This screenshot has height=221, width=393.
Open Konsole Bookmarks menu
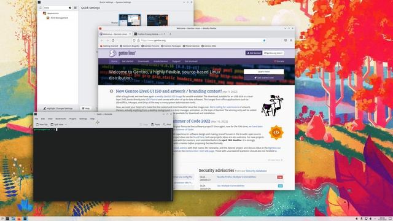pyautogui.click(x=61, y=118)
